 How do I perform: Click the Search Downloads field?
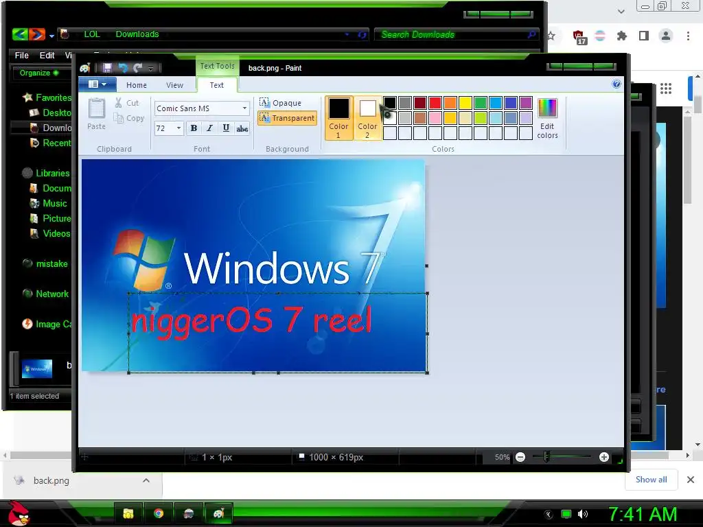tap(456, 34)
